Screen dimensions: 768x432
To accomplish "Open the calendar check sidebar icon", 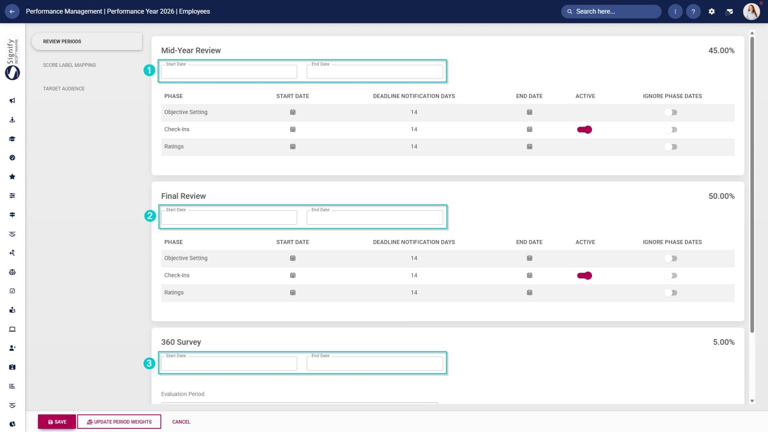I will (x=12, y=291).
